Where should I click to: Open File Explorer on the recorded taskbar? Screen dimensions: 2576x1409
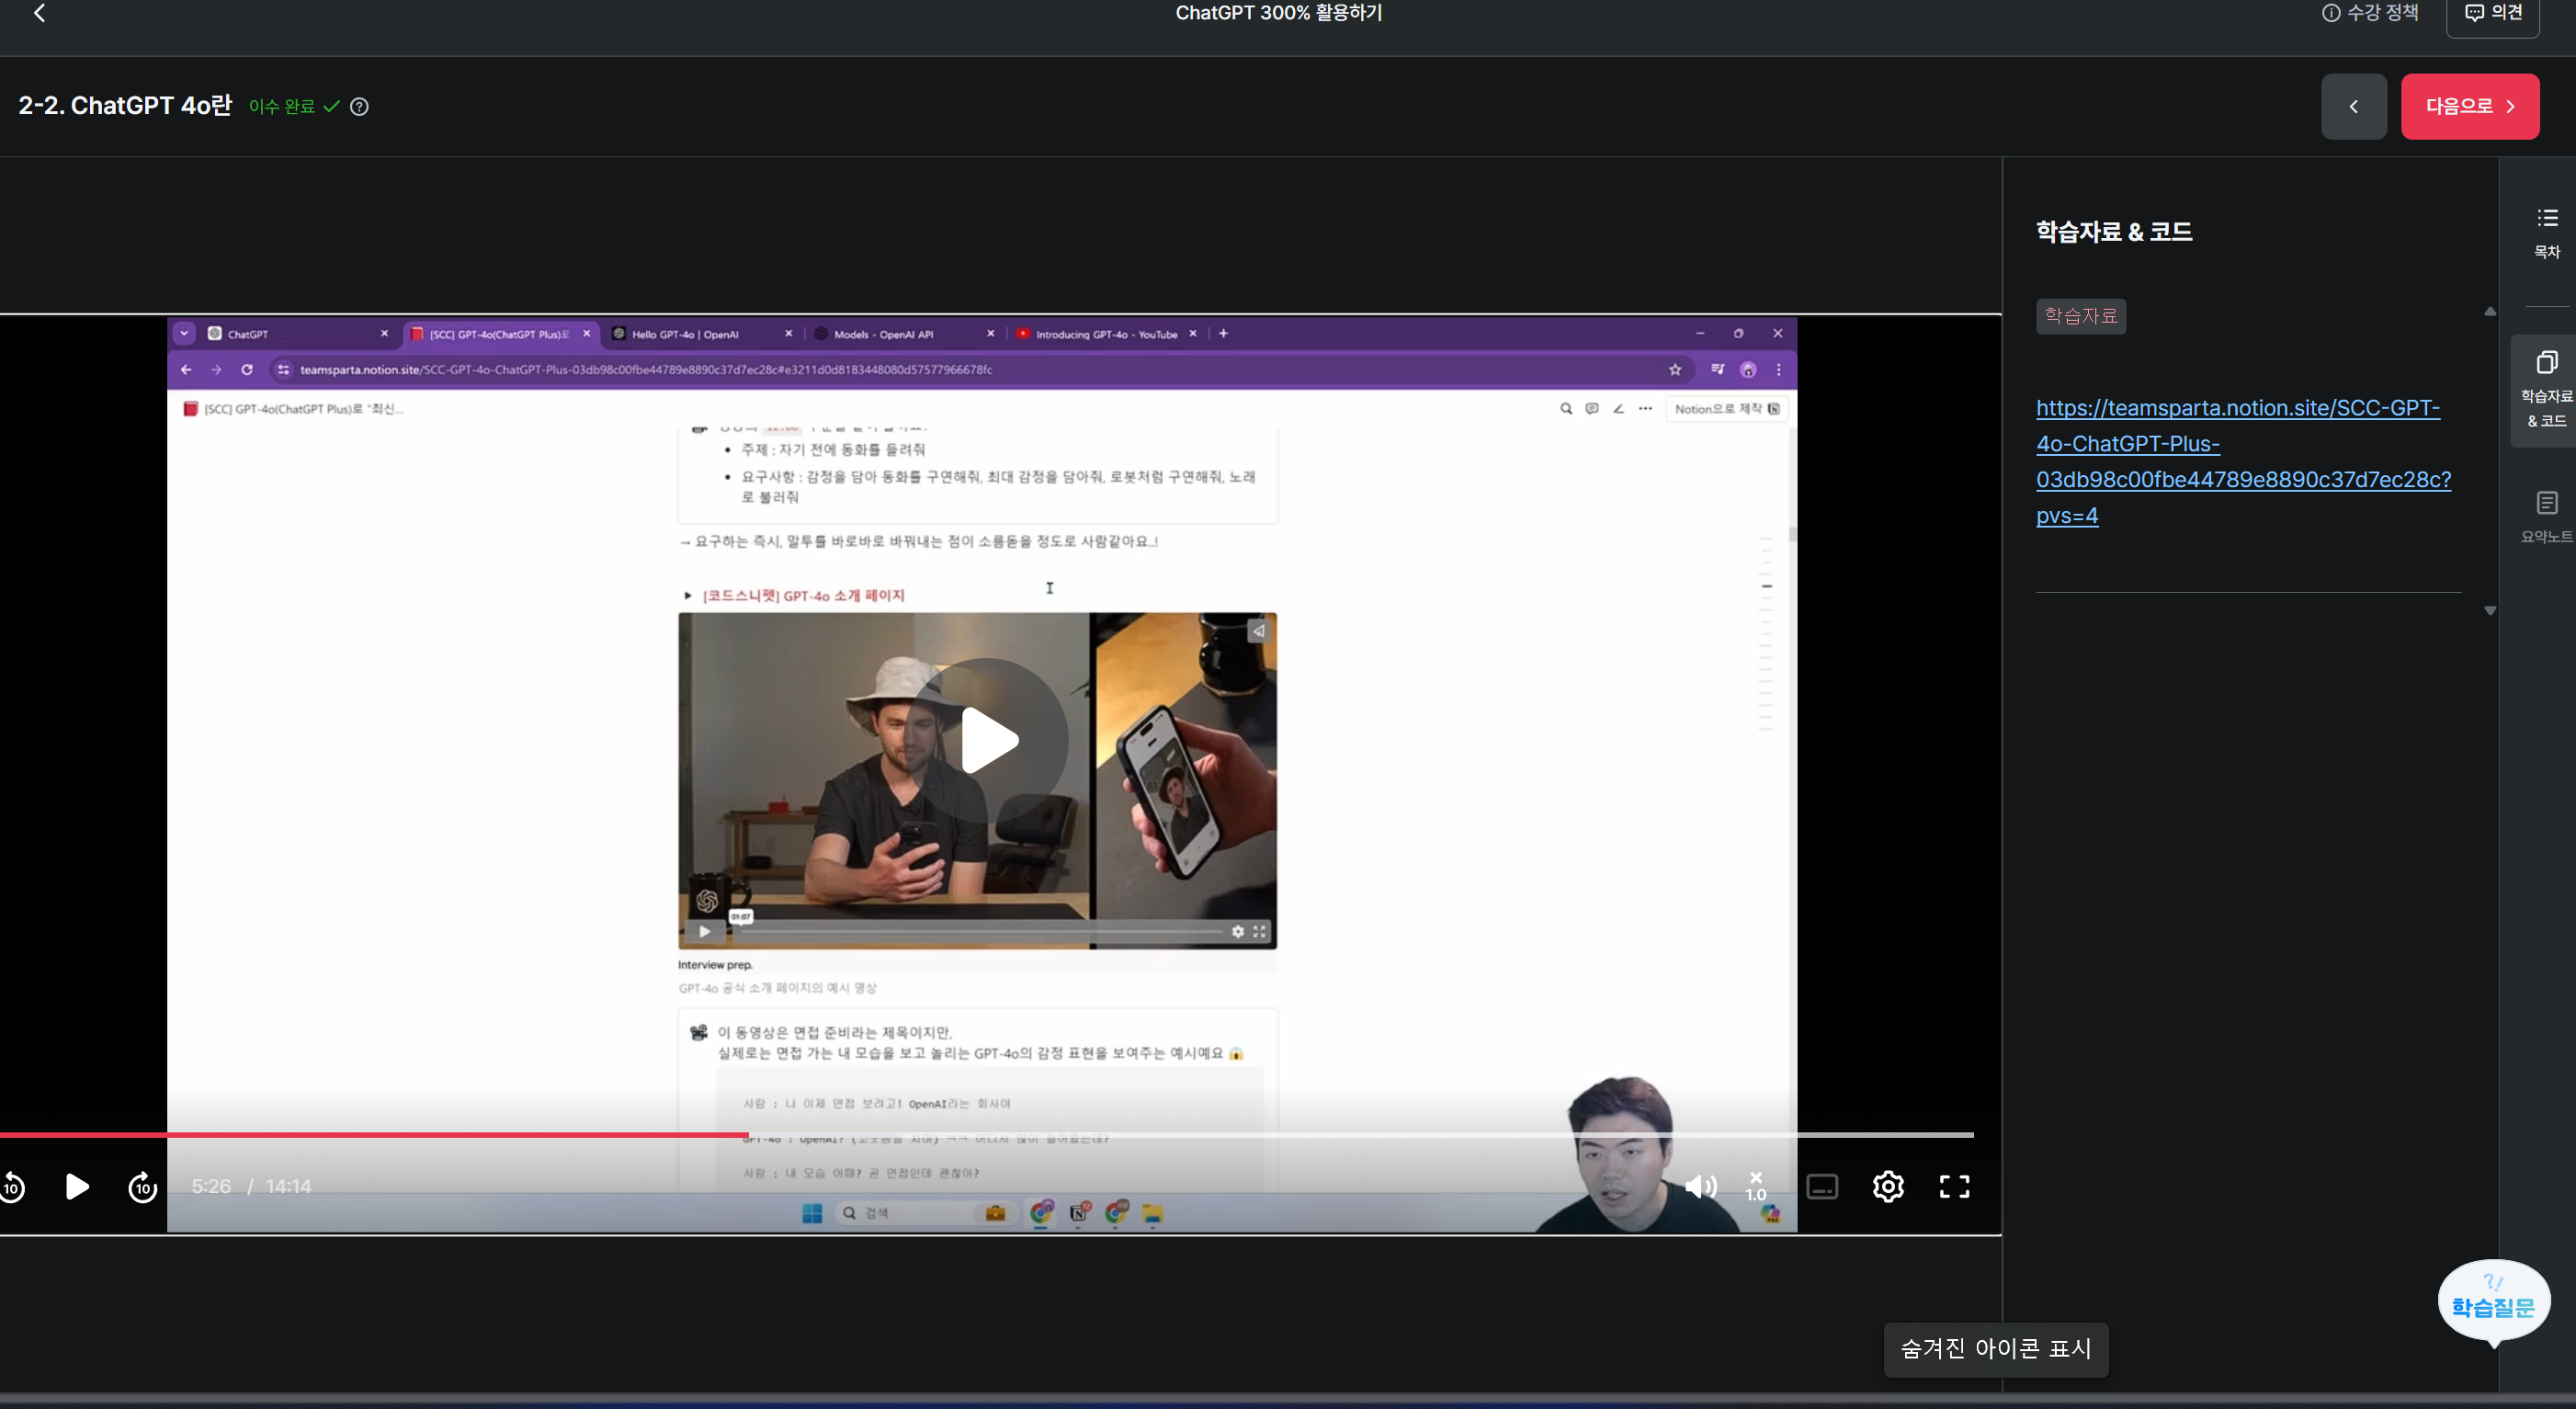(1153, 1214)
